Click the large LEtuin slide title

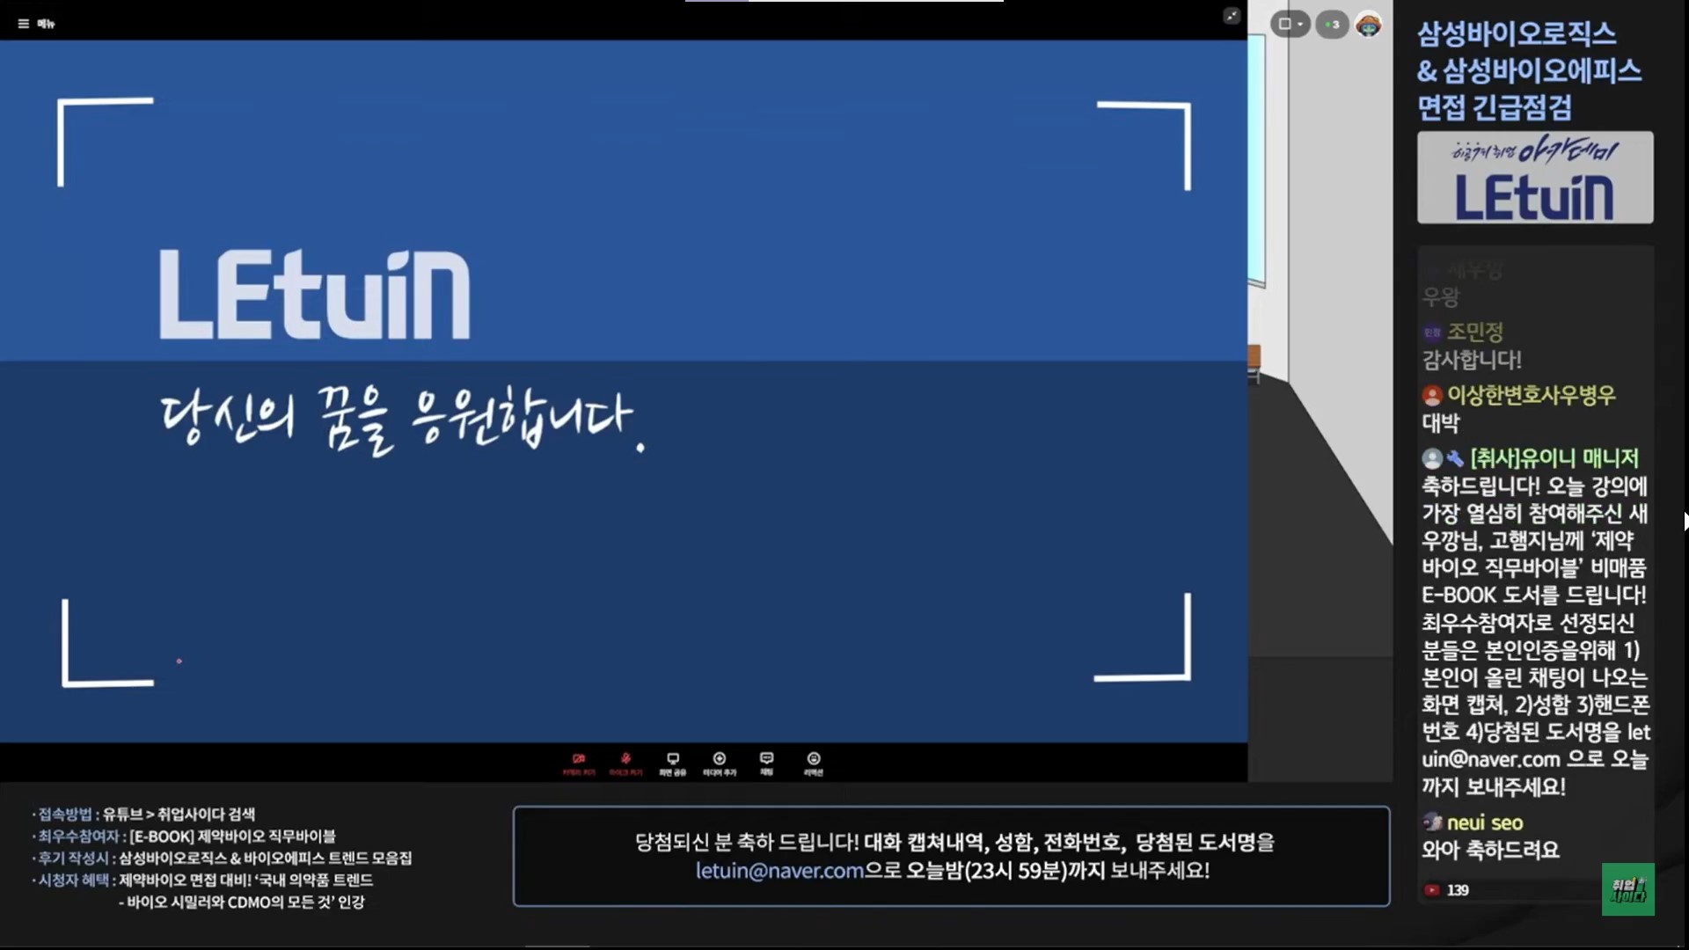314,295
